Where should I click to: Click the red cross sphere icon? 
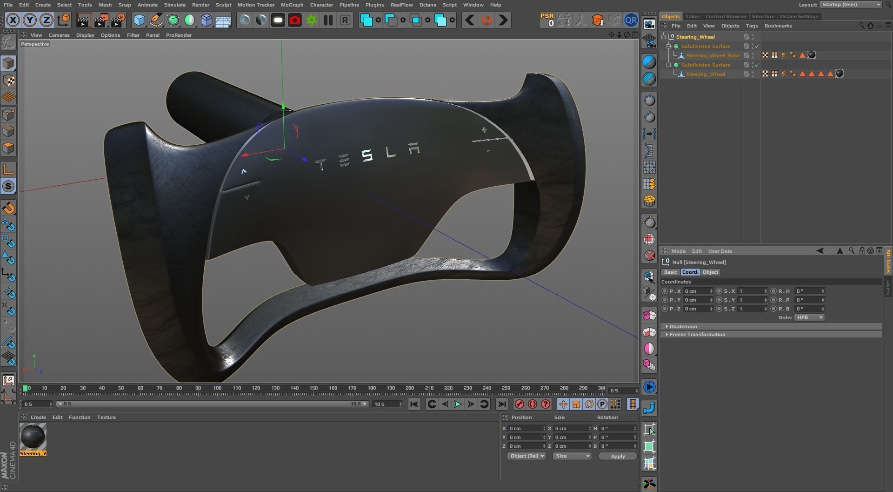click(x=649, y=256)
